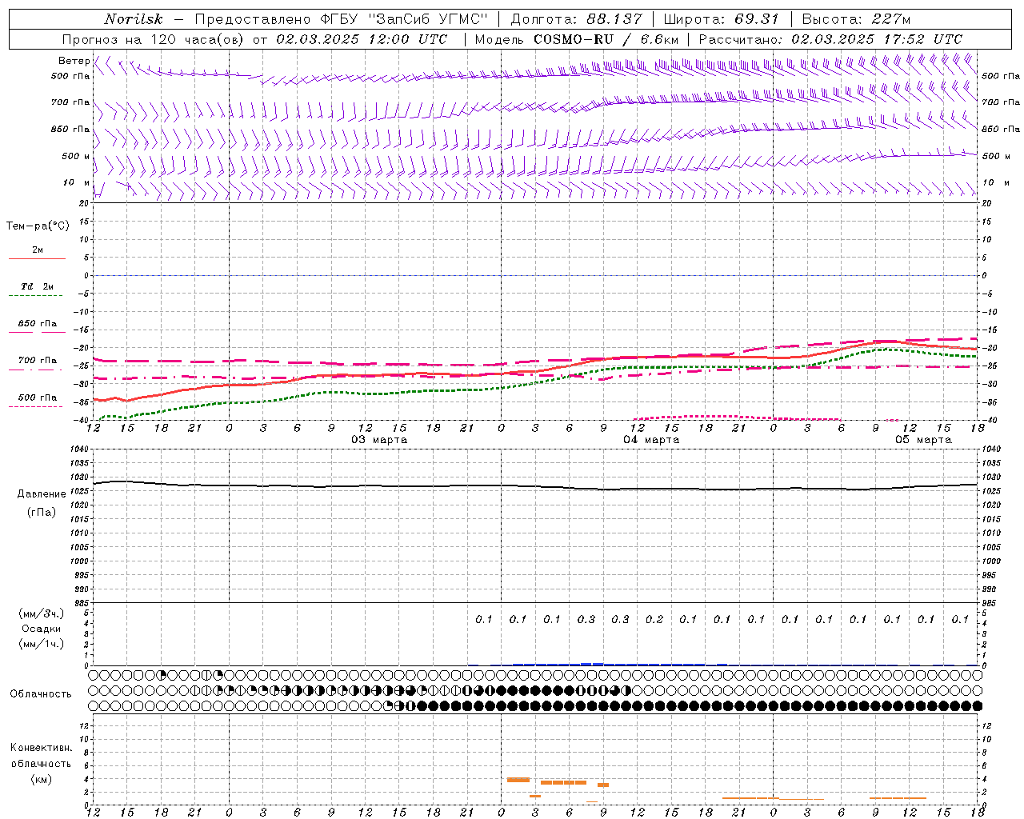The width and height of the screenshot is (1024, 819).
Task: Click the 0.2 precipitation value
Action: (654, 619)
